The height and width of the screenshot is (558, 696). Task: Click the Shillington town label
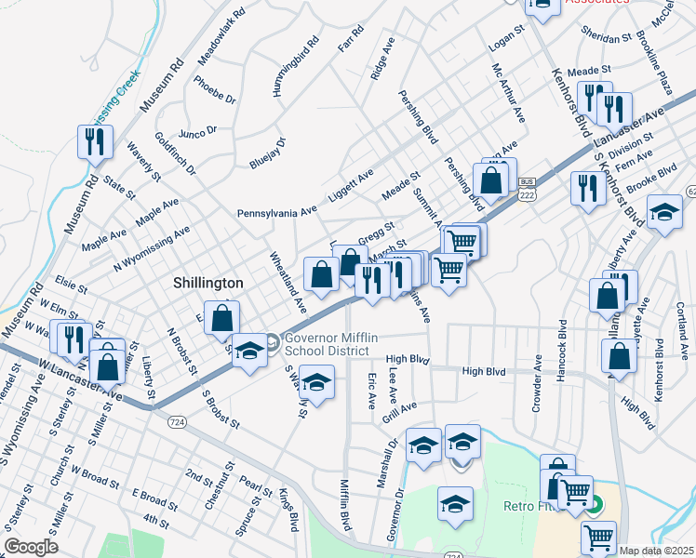tap(208, 283)
